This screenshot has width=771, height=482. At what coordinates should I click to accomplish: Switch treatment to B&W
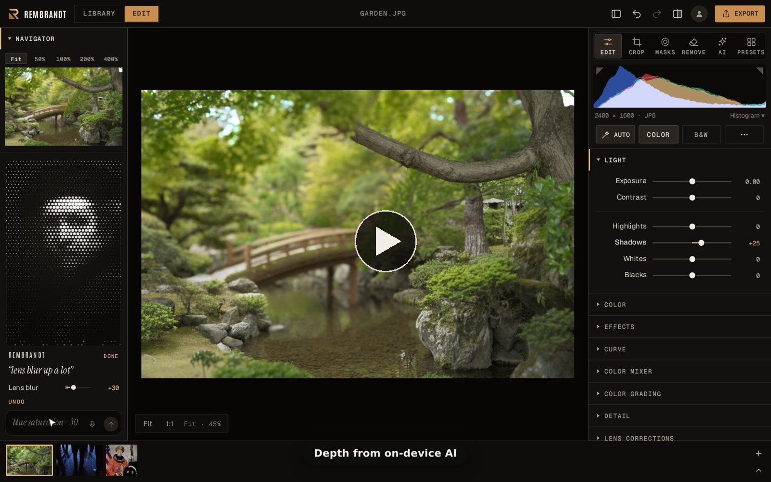tap(701, 135)
